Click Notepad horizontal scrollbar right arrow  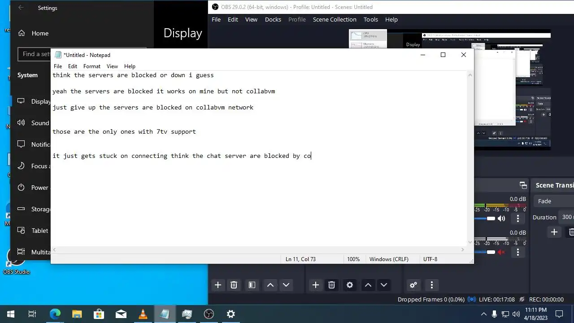tap(463, 250)
